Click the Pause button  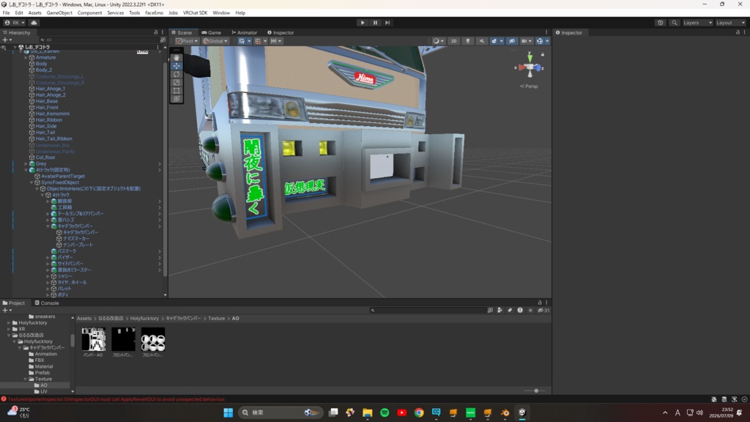coord(375,23)
